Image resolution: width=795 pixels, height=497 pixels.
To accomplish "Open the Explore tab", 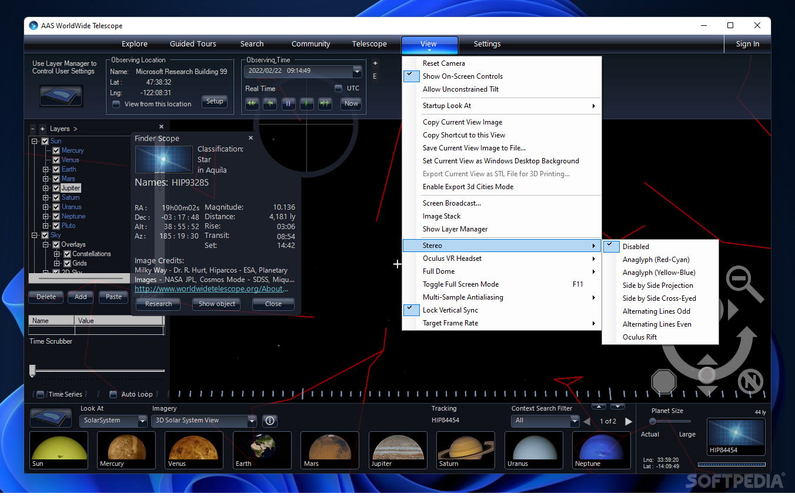I will 135,44.
